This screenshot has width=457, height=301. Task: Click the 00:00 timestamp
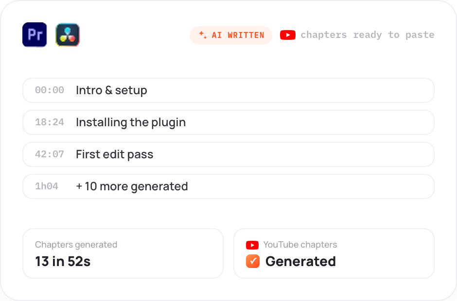coord(50,90)
